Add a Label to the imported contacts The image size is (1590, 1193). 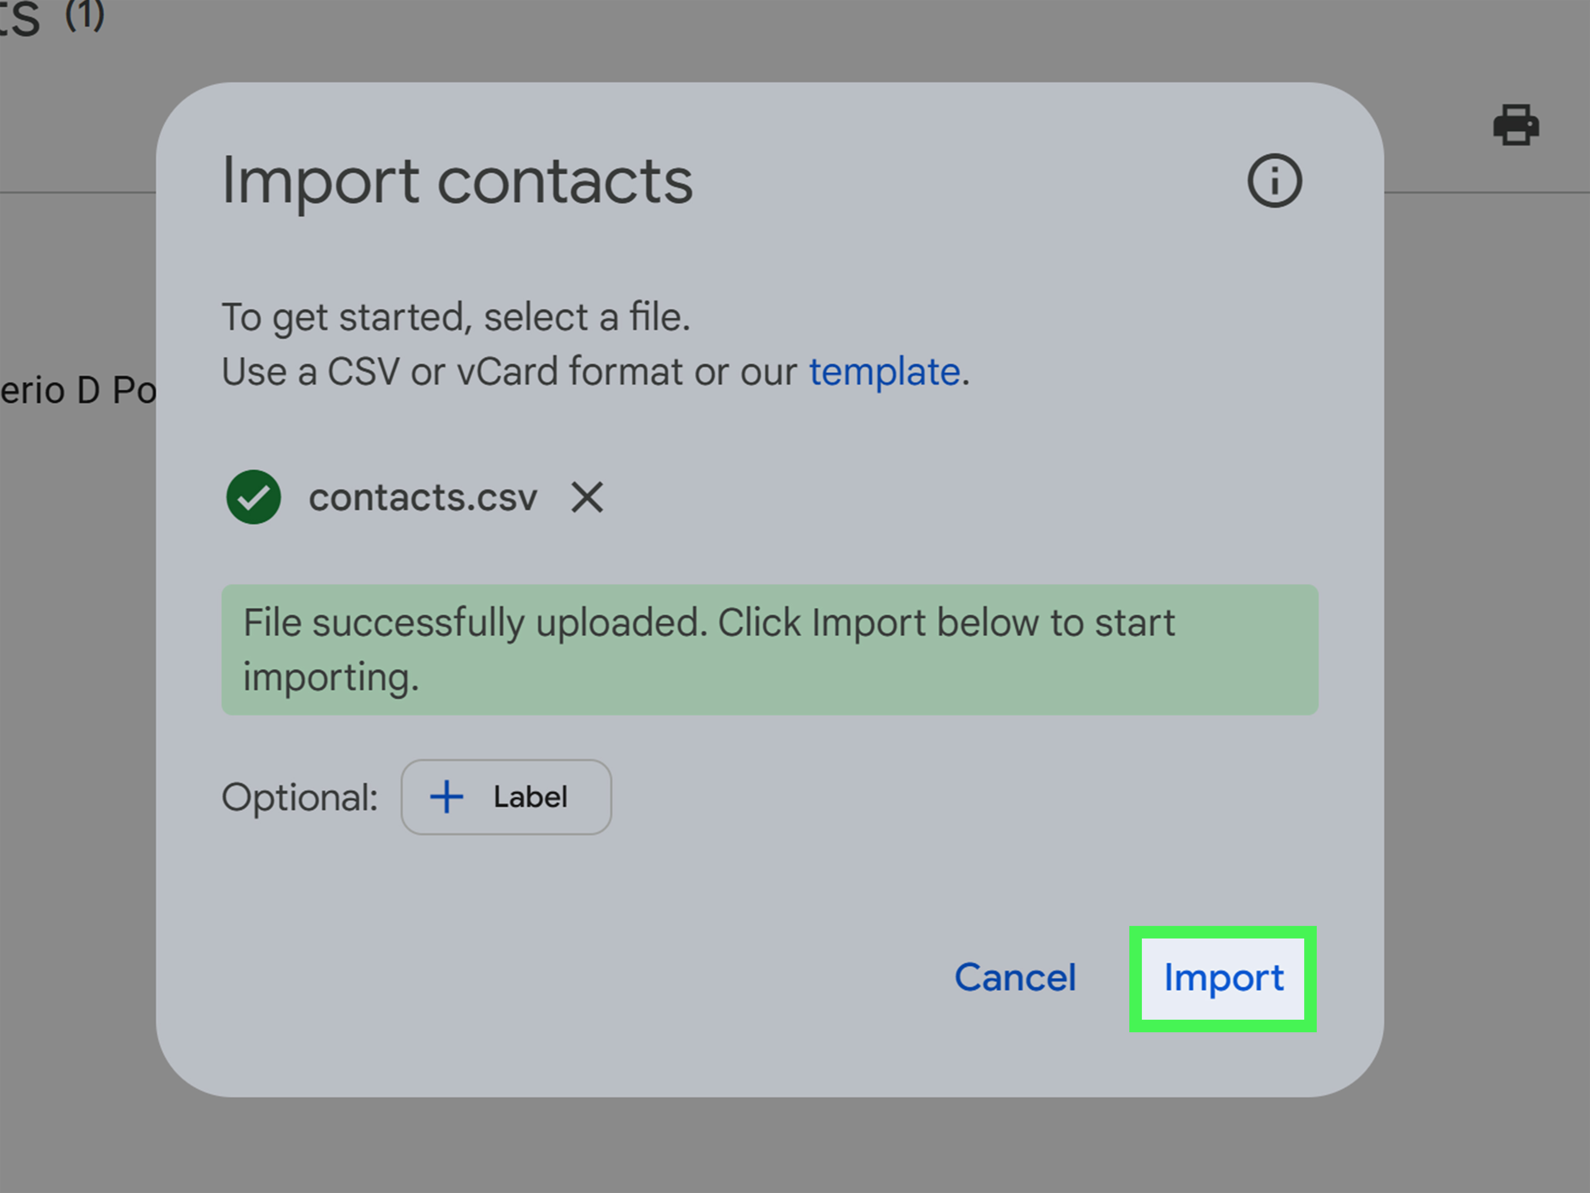point(506,797)
